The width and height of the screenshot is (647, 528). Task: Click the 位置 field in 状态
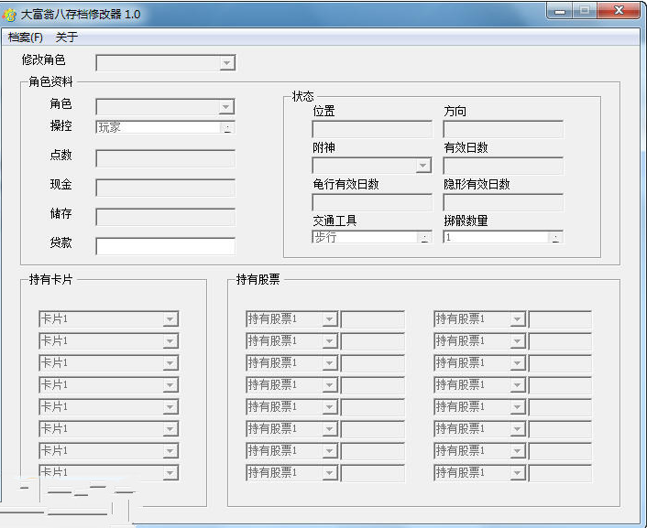pos(372,129)
